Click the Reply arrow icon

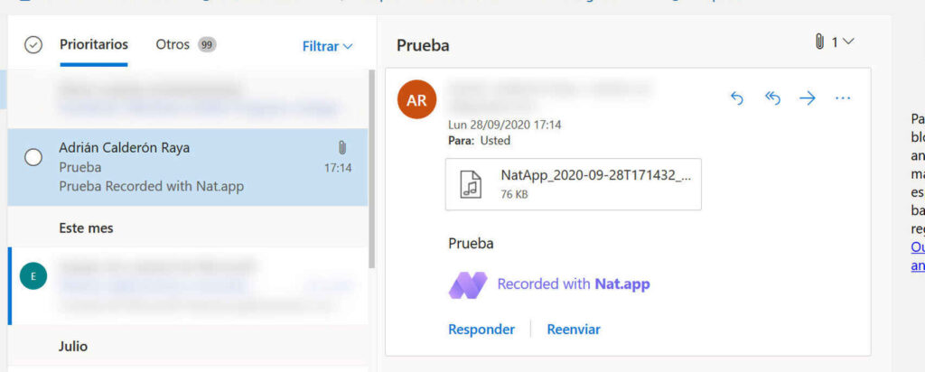pyautogui.click(x=737, y=98)
